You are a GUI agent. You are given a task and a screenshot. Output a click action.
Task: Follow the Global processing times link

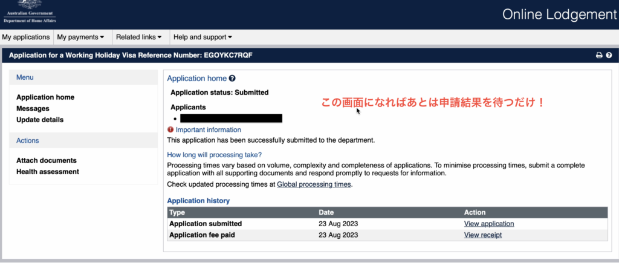314,184
